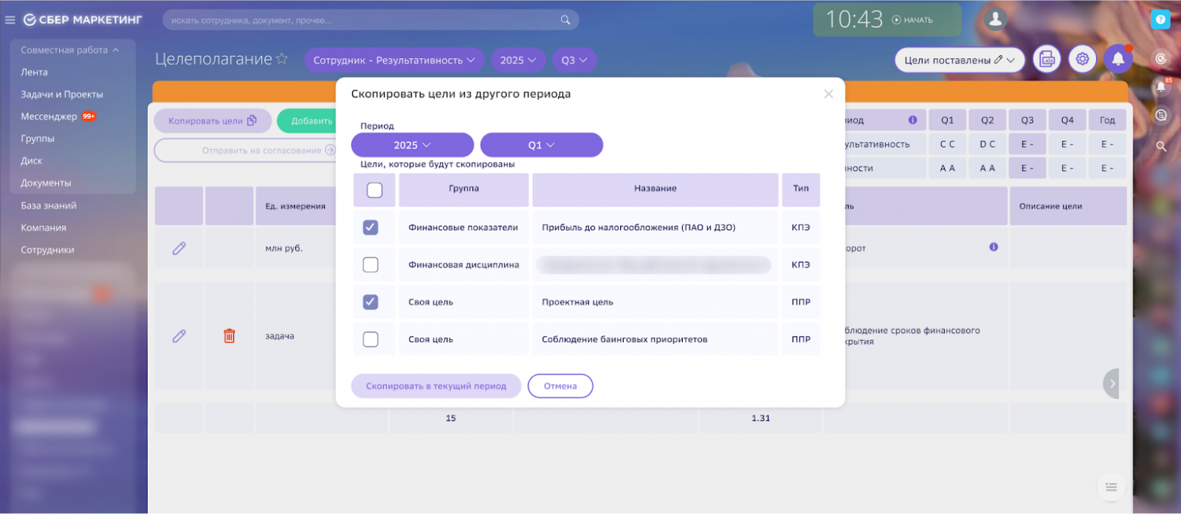Open Сотрудник - Результативность dropdown
The width and height of the screenshot is (1181, 514).
pyautogui.click(x=394, y=60)
